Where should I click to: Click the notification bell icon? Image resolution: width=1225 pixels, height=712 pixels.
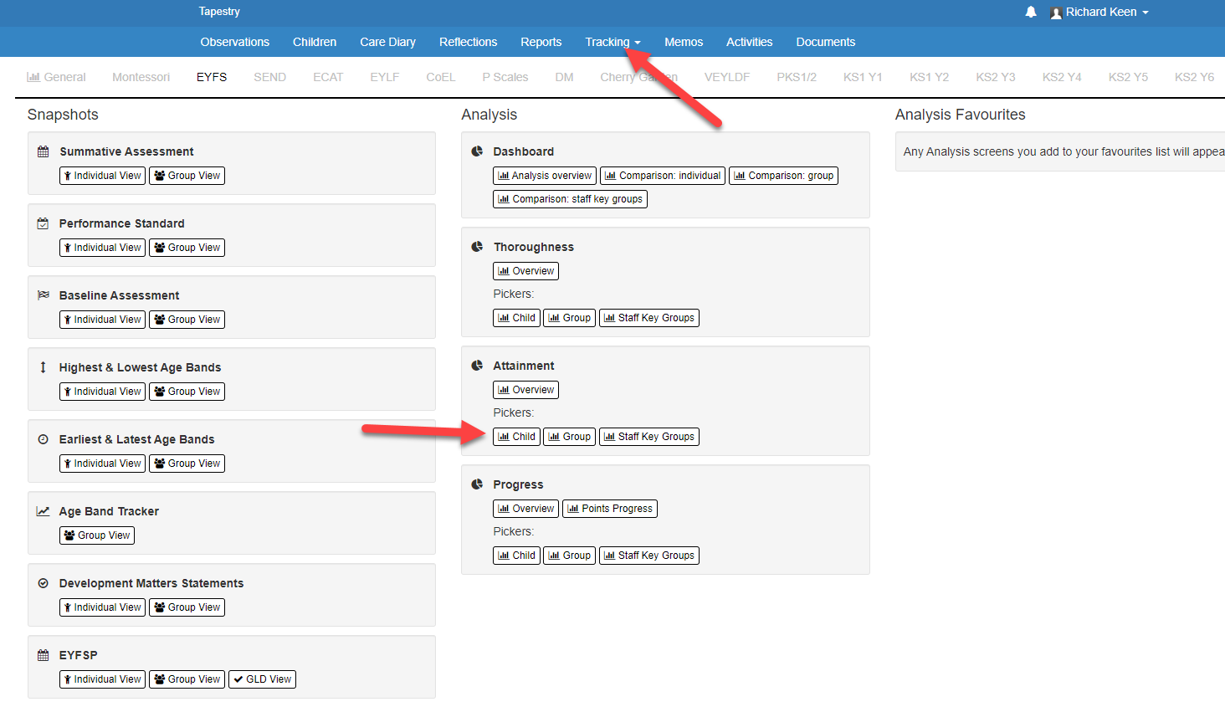pyautogui.click(x=1031, y=12)
